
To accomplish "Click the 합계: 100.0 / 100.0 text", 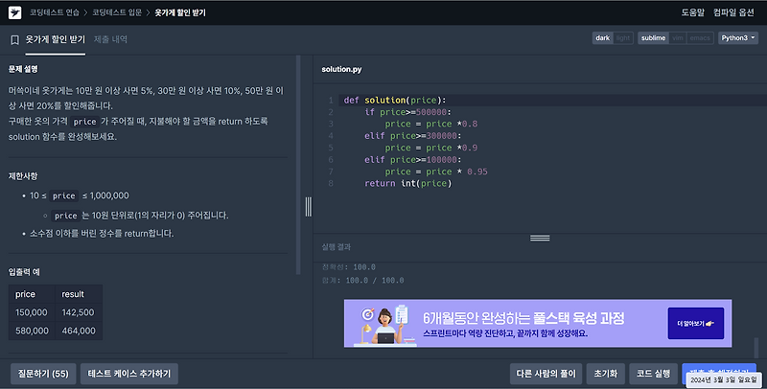I will coord(363,281).
